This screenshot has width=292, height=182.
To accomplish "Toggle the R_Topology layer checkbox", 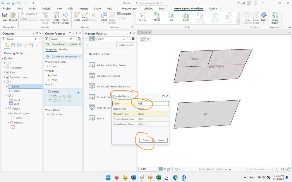I will (7, 68).
